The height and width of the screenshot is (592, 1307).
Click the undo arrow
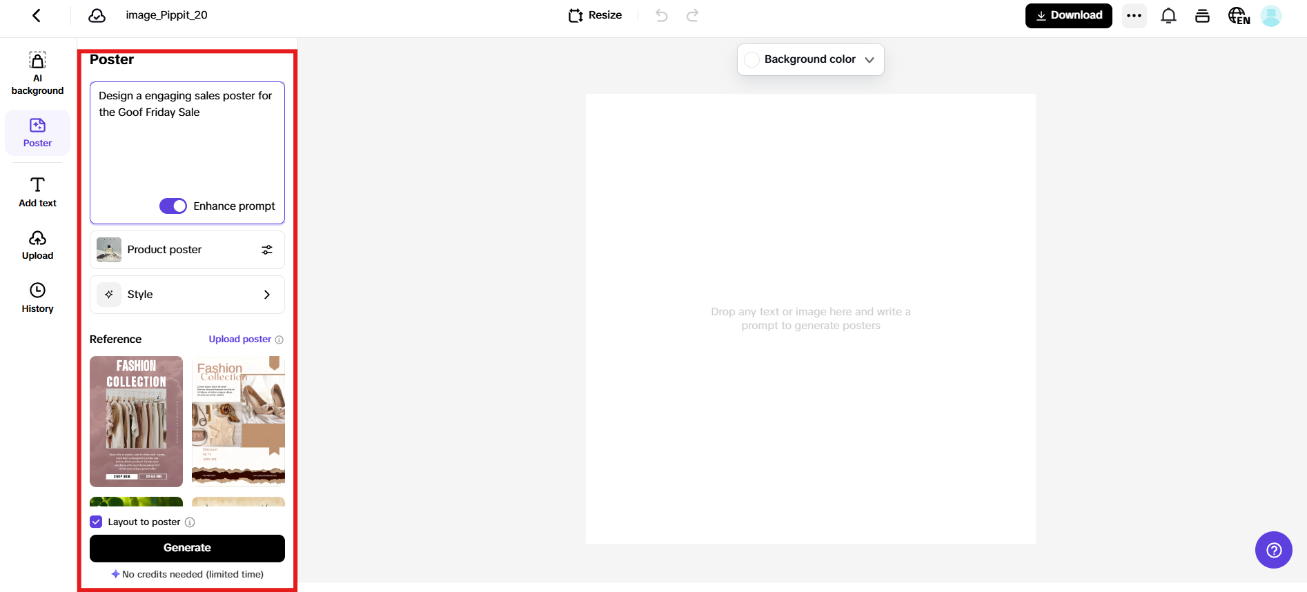[662, 15]
